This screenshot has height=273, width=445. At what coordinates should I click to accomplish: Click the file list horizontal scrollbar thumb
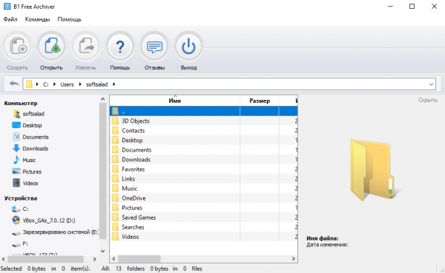pos(139,258)
